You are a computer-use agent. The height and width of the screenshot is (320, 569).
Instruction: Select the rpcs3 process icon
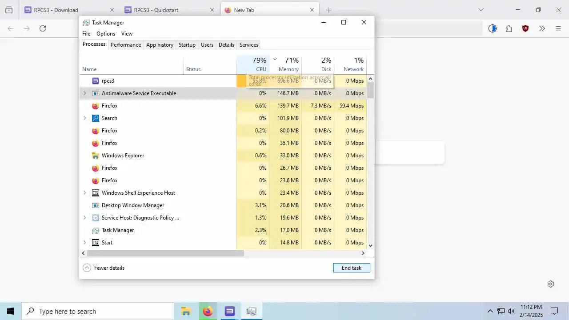click(x=95, y=81)
